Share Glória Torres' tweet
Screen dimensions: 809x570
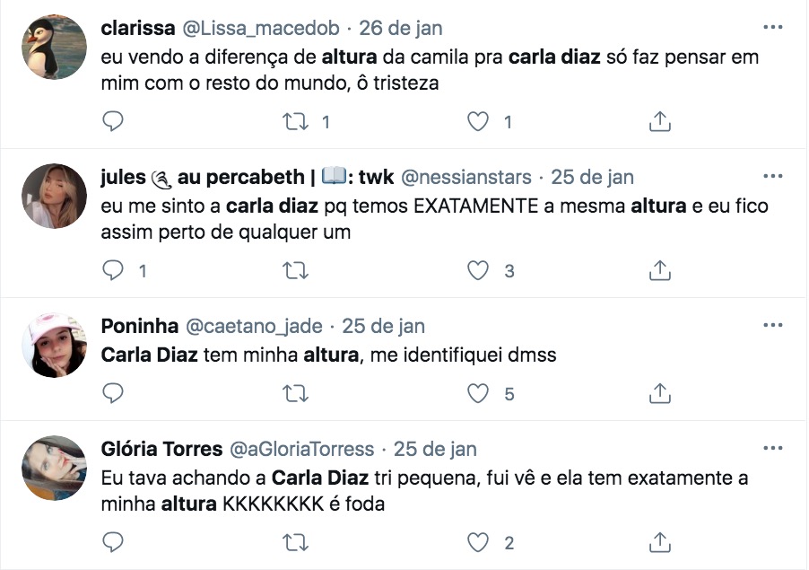(659, 542)
